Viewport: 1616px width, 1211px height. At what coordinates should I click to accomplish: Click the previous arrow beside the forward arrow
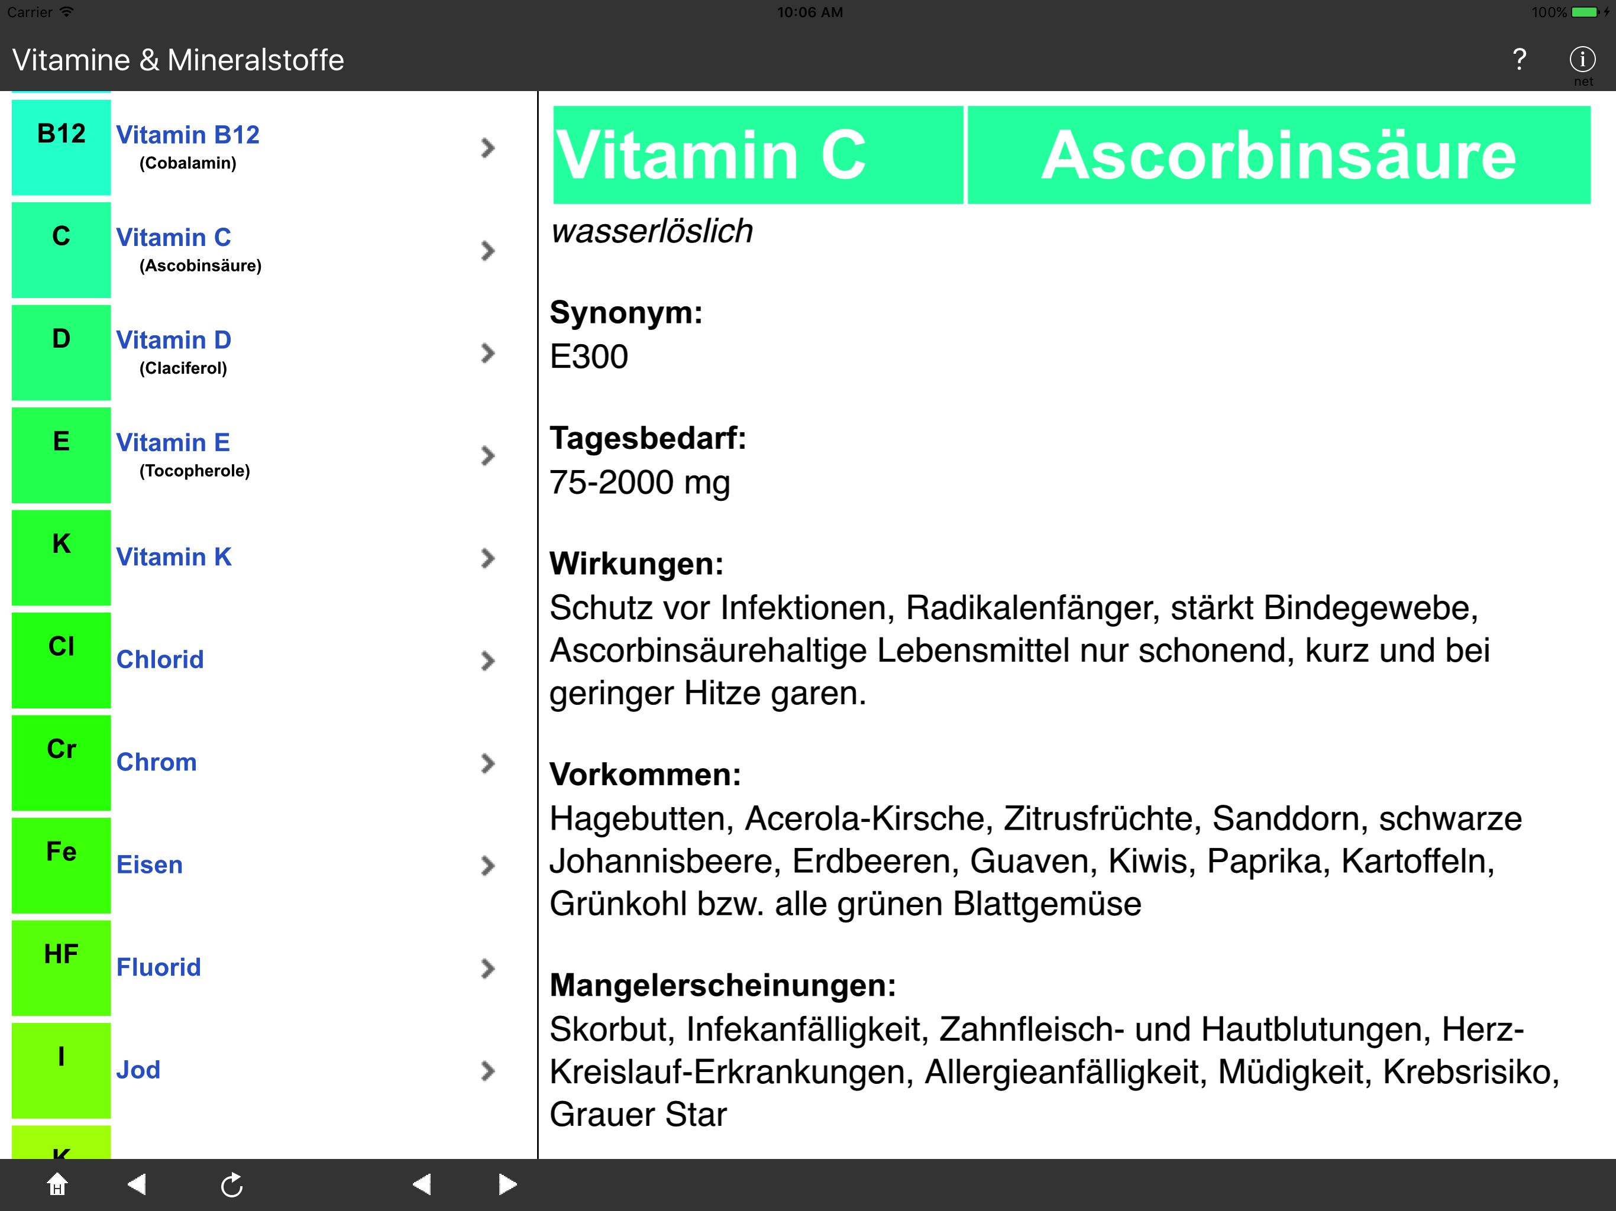pos(422,1184)
